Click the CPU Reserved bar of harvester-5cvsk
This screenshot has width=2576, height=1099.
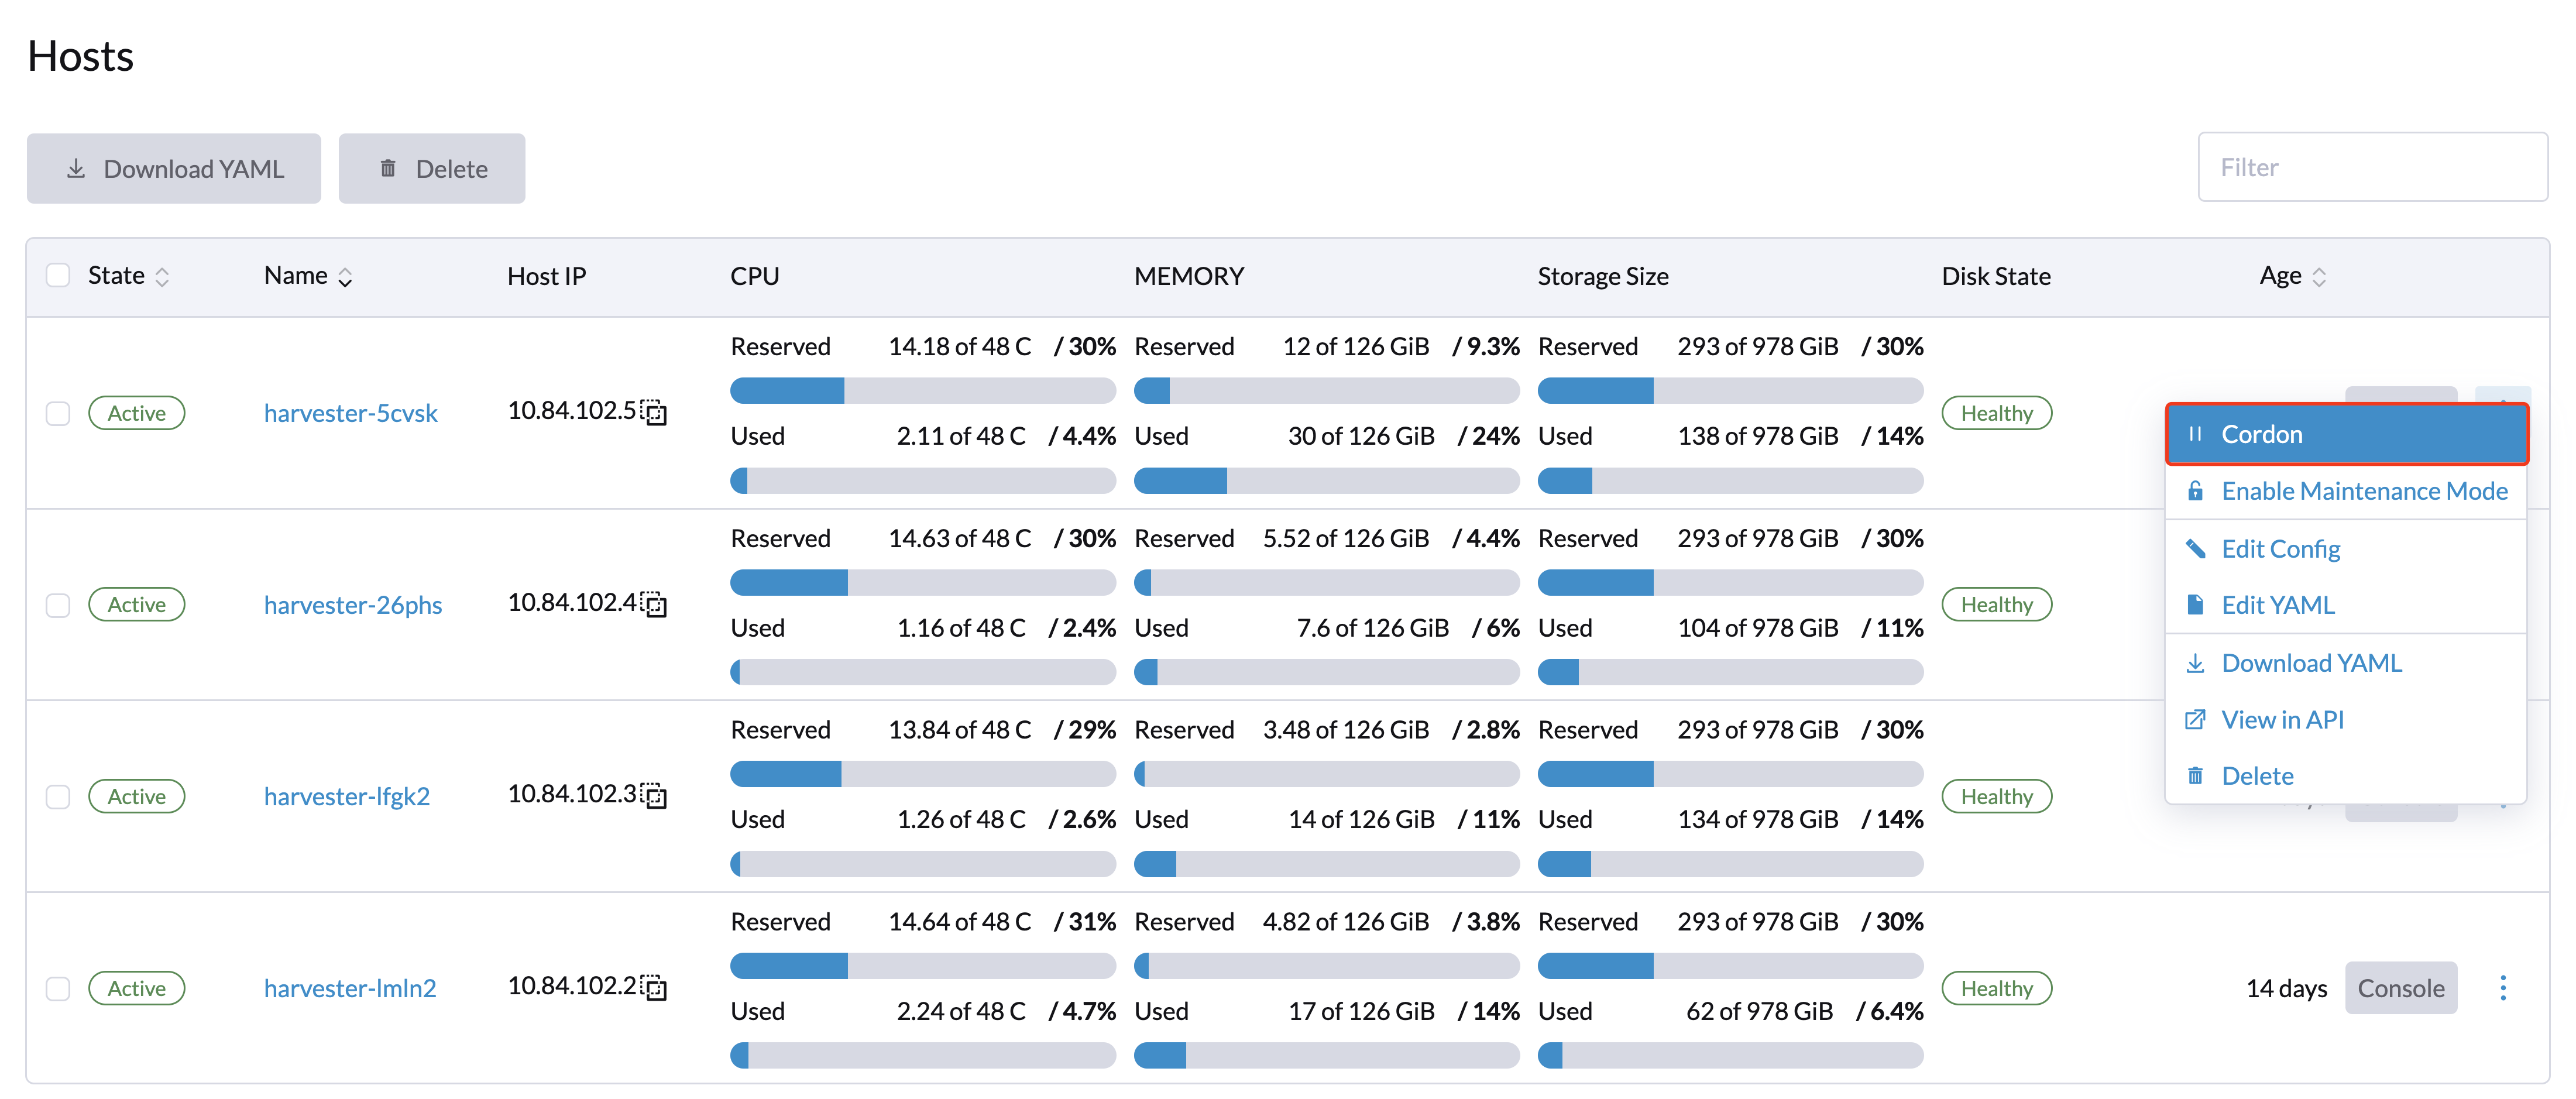coord(922,390)
